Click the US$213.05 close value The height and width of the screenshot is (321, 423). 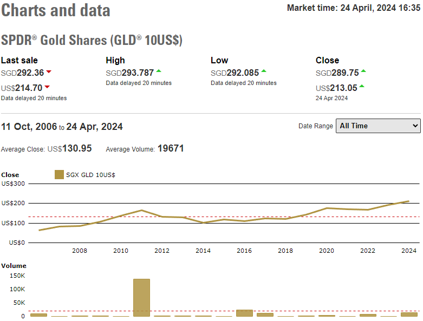pos(336,88)
